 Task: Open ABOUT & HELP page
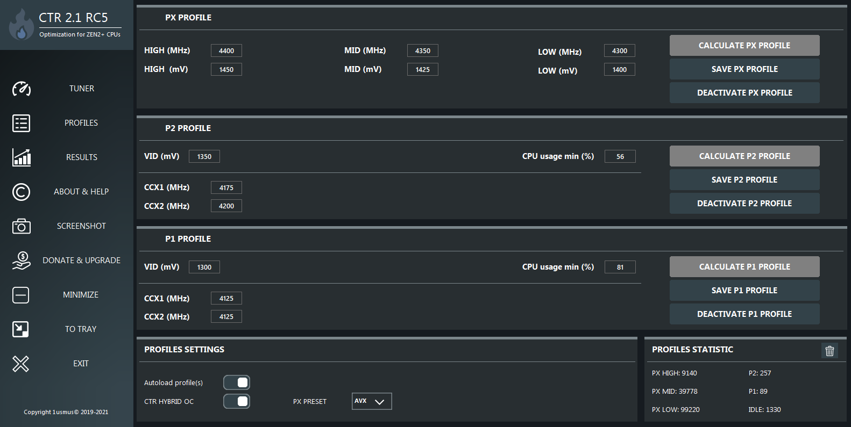point(81,192)
